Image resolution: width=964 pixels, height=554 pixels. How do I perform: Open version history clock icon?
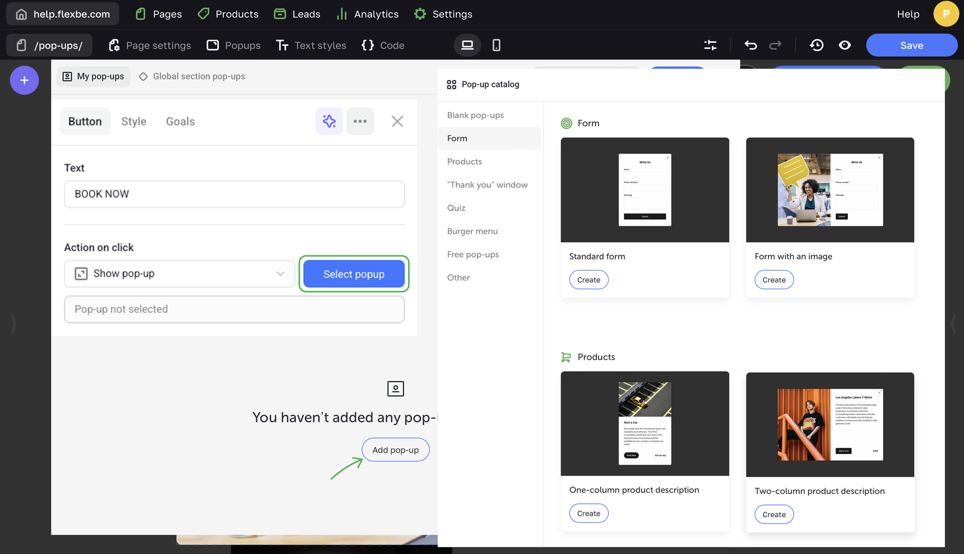(x=816, y=45)
